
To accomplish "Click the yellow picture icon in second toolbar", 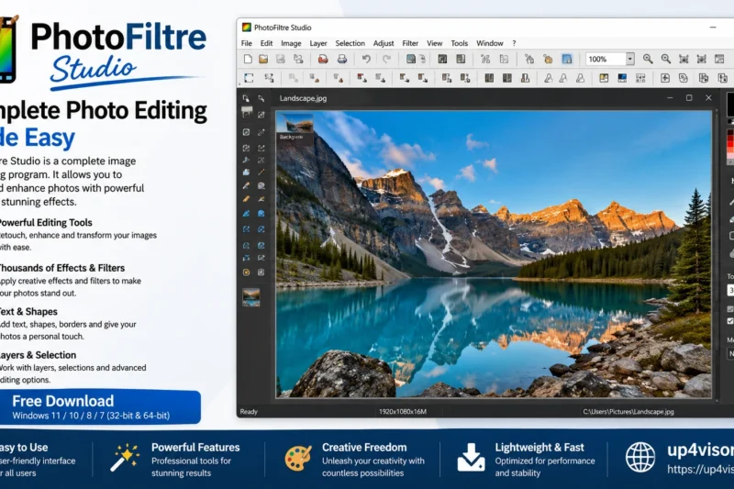I will (x=604, y=78).
